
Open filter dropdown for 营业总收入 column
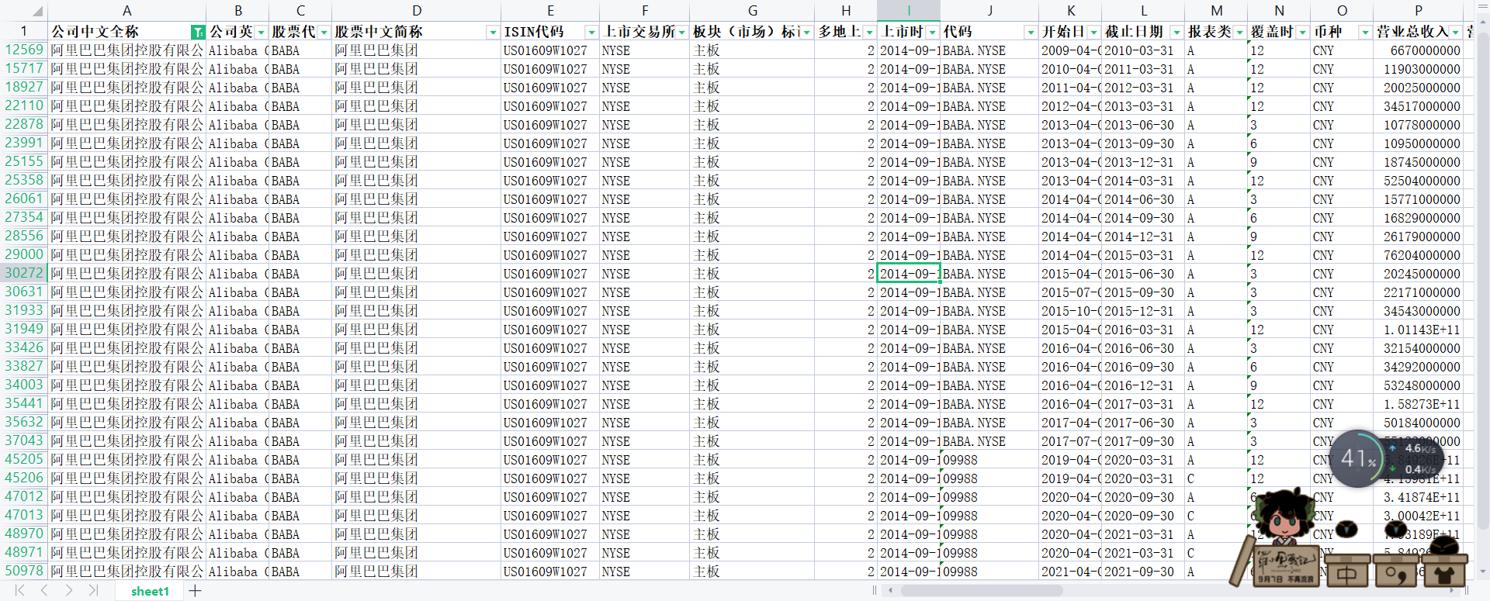1456,32
